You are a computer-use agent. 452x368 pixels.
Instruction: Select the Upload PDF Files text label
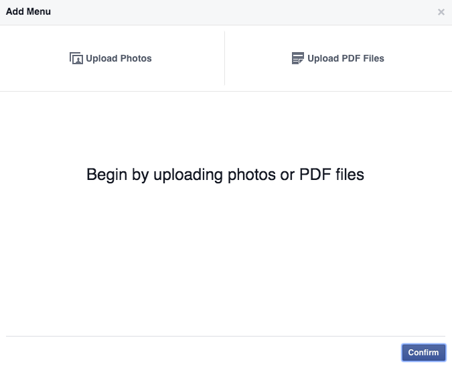(346, 58)
